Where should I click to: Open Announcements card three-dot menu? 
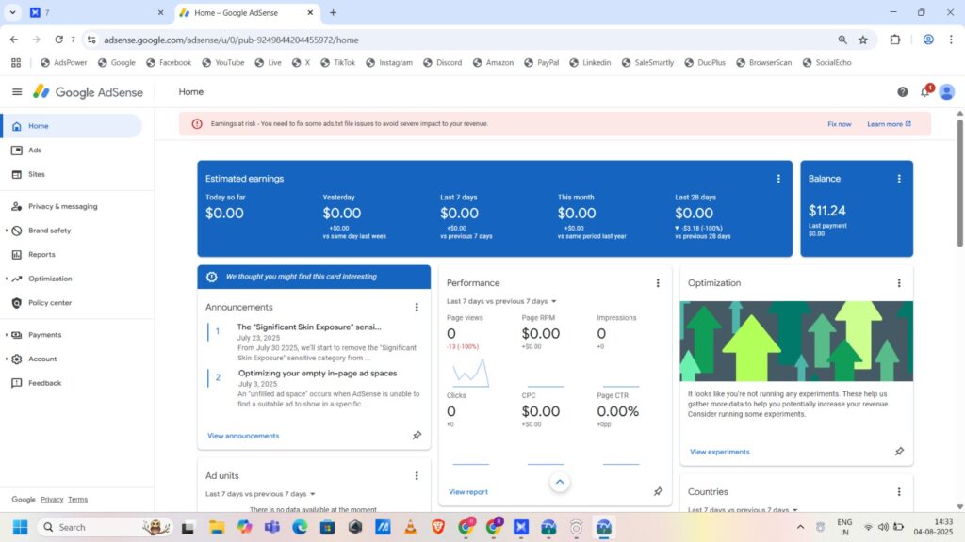coord(417,307)
